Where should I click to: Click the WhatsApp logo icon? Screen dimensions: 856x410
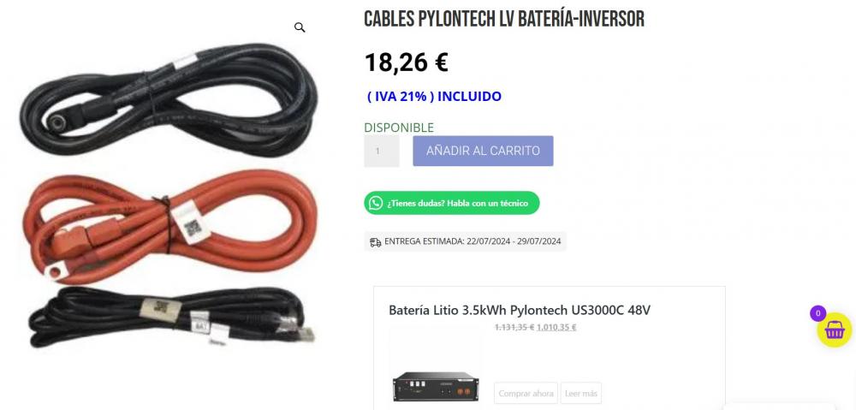376,203
